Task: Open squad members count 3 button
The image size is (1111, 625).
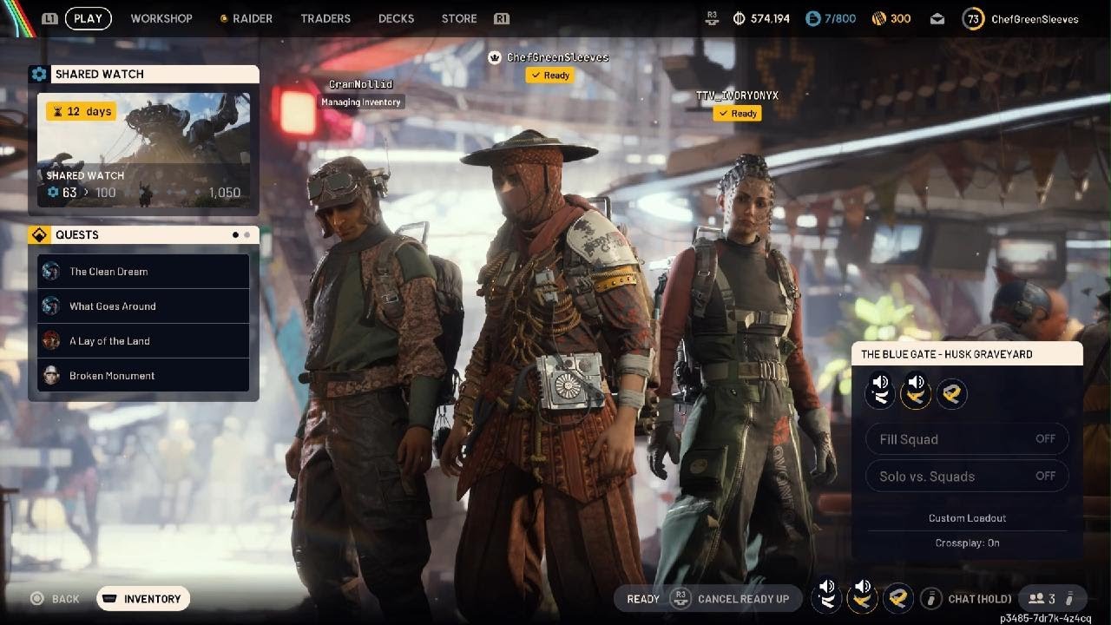Action: (1052, 599)
